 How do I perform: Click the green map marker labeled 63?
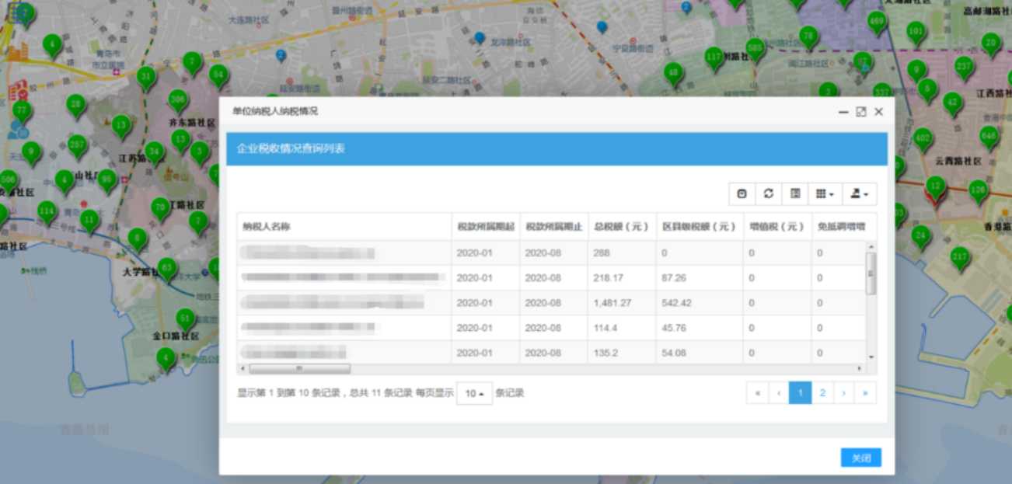pyautogui.click(x=167, y=269)
